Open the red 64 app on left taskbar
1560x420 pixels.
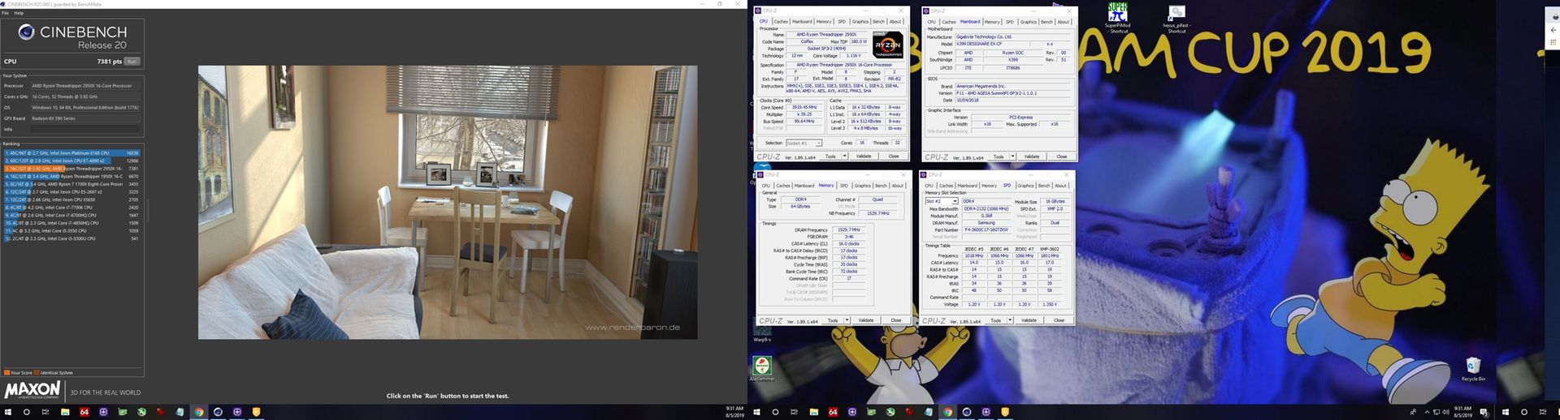(x=84, y=412)
